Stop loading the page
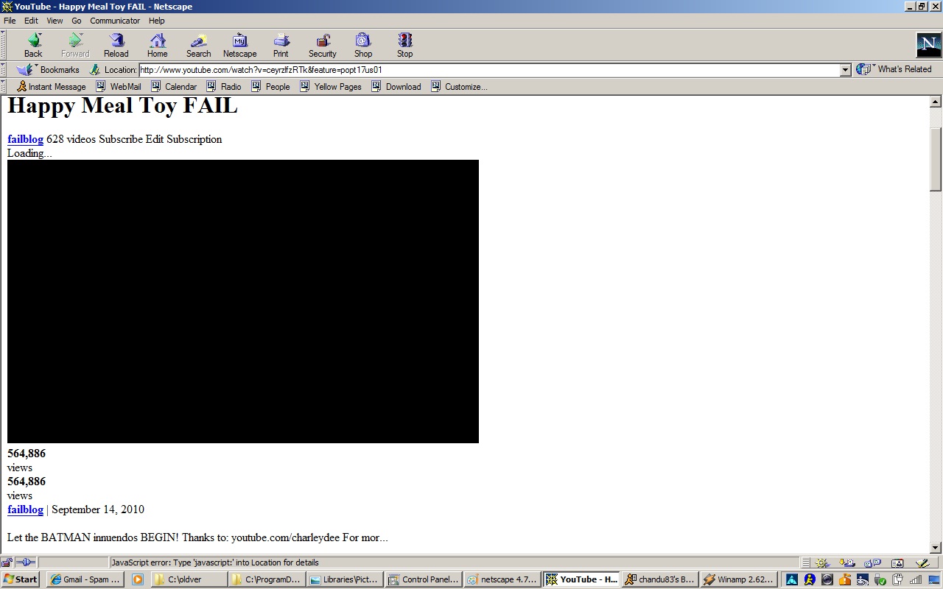This screenshot has height=589, width=943. pyautogui.click(x=405, y=45)
